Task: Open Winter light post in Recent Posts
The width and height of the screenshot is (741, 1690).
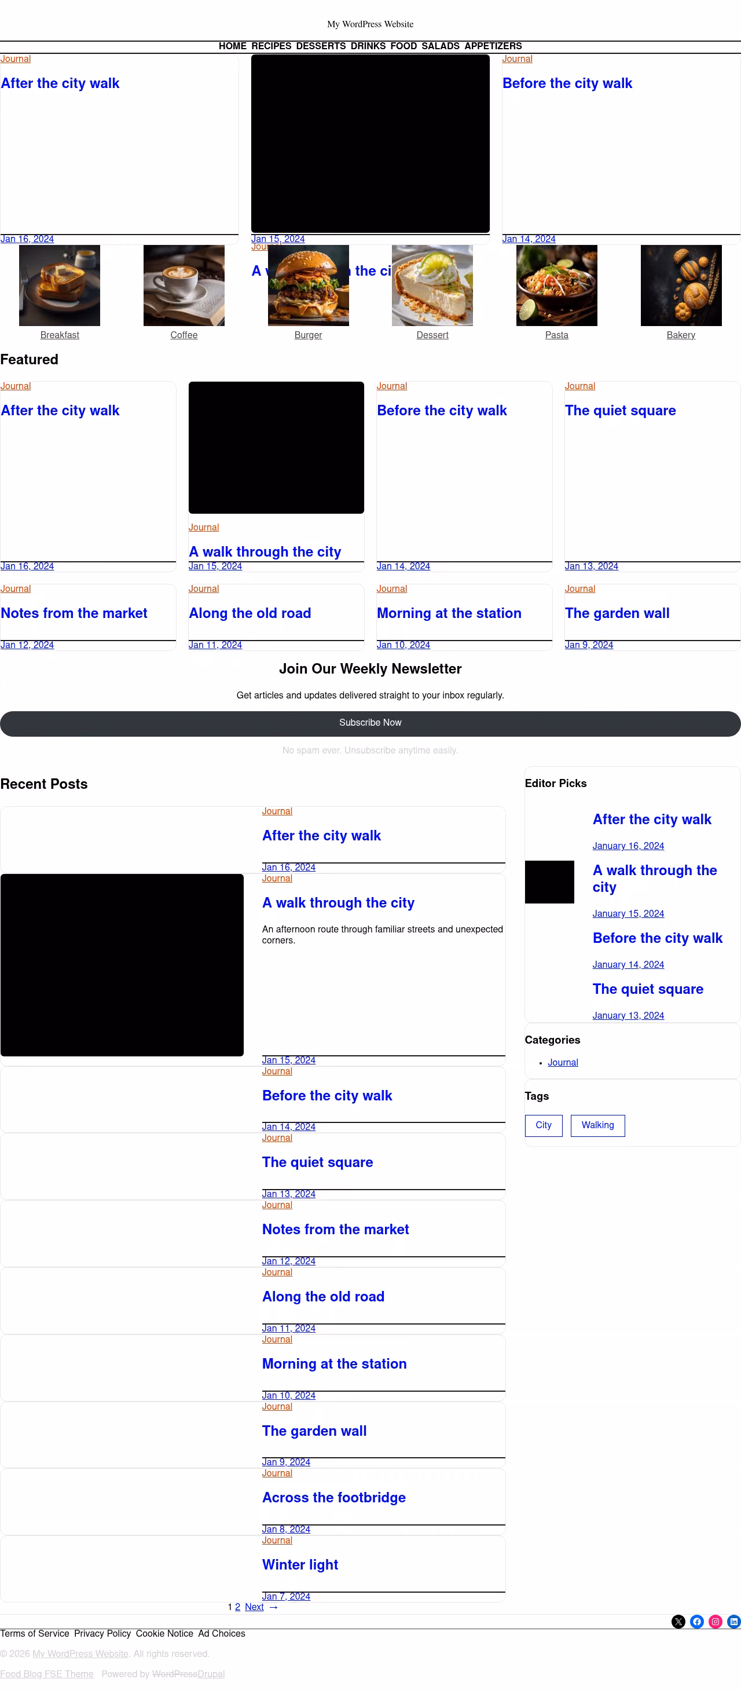Action: pos(300,1565)
